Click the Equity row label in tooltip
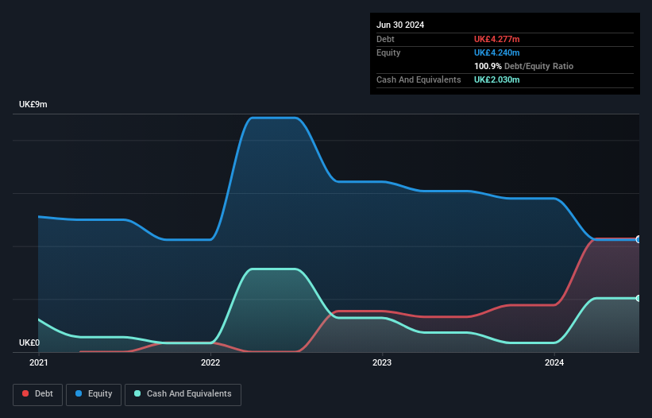Viewport: 652px width, 418px height. click(388, 52)
